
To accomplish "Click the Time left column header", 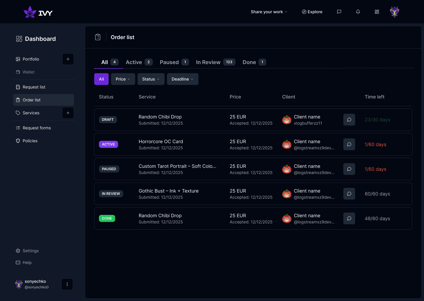I will click(375, 97).
